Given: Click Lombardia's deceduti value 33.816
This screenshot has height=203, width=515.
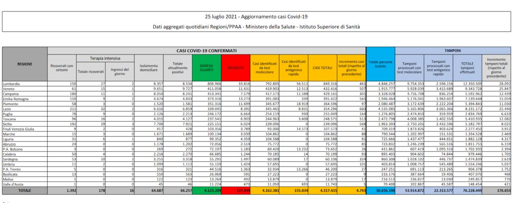Looking at the screenshot, I should pos(243,84).
